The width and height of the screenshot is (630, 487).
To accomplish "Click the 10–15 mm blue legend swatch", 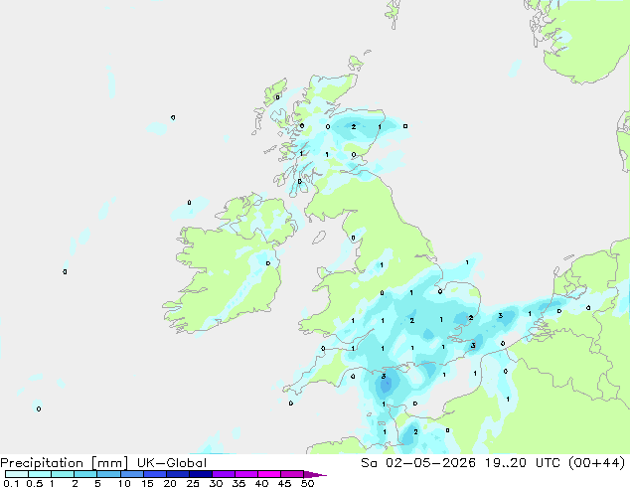I will (131, 474).
